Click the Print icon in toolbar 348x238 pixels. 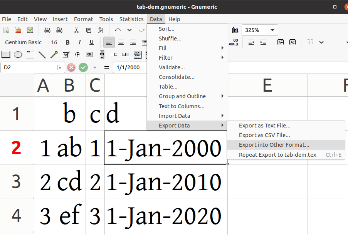47,30
